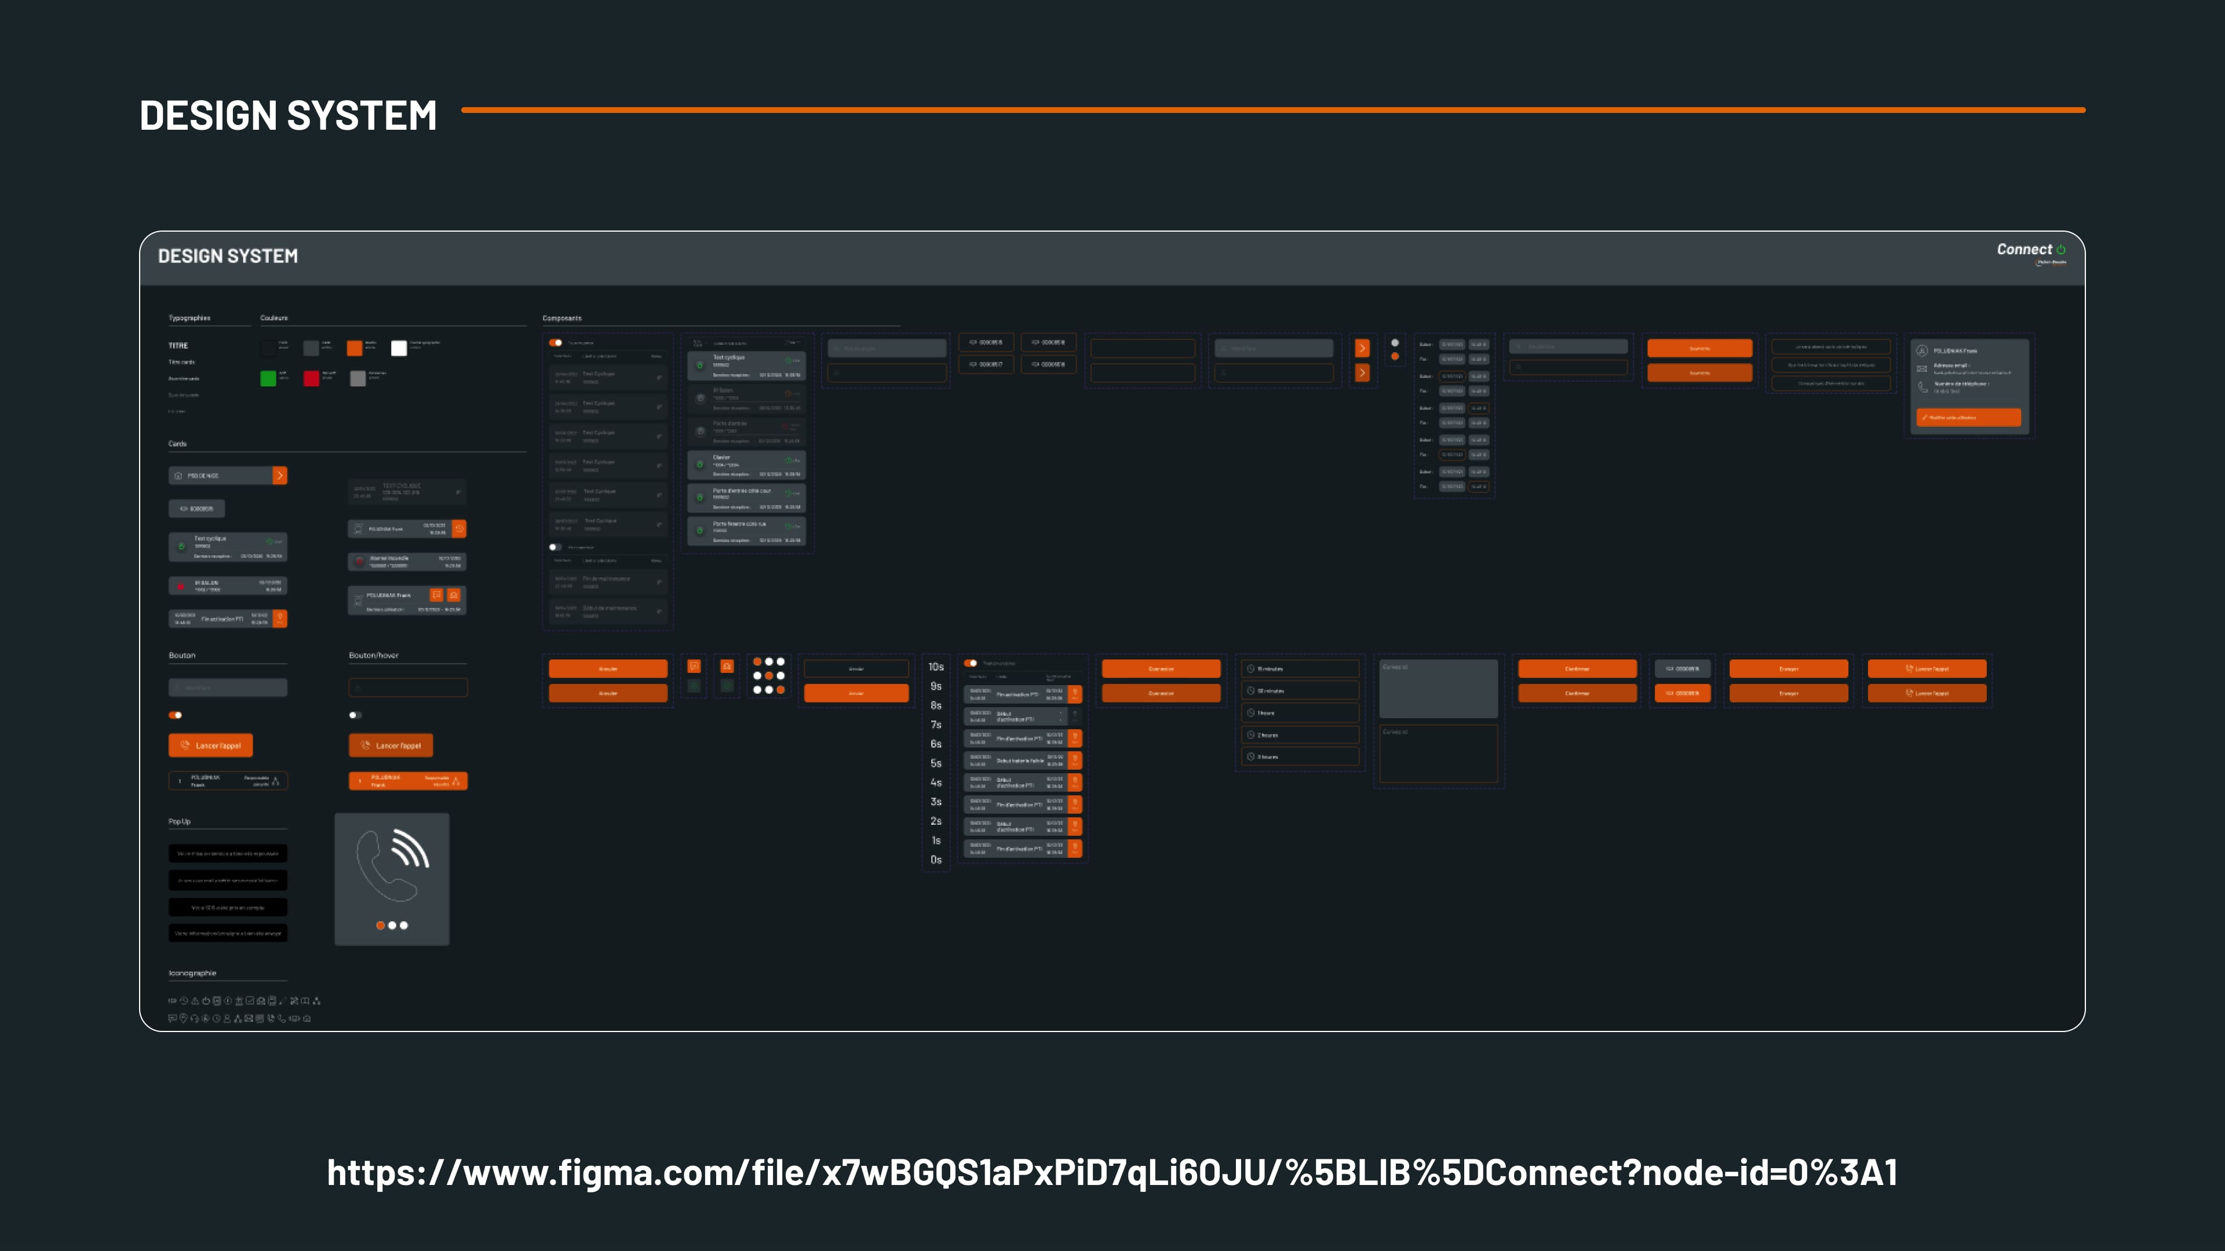The width and height of the screenshot is (2225, 1251).
Task: Click clock icon on 1 heure option
Action: tap(1251, 713)
